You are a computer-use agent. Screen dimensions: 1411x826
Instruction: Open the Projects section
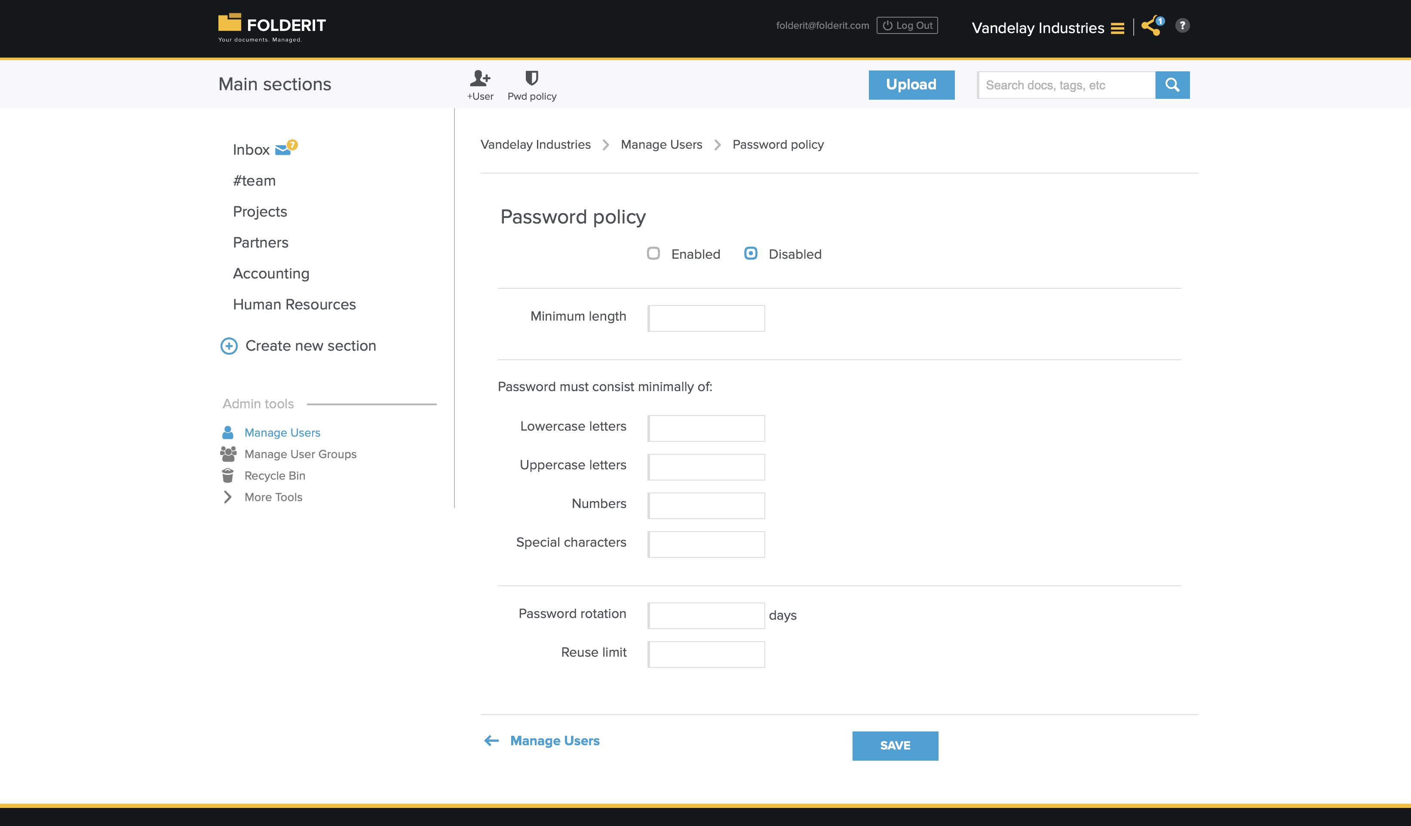(260, 211)
